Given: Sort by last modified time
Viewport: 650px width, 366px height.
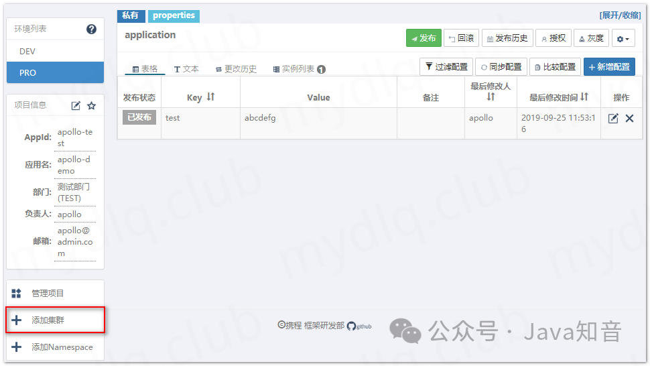Looking at the screenshot, I should click(584, 97).
